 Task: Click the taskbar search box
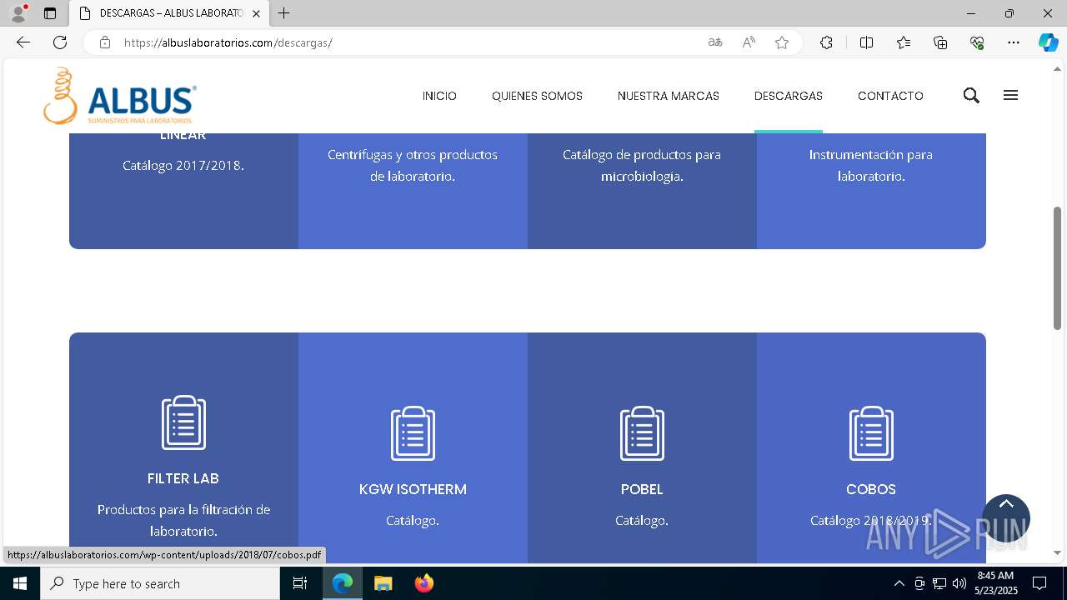coord(160,583)
